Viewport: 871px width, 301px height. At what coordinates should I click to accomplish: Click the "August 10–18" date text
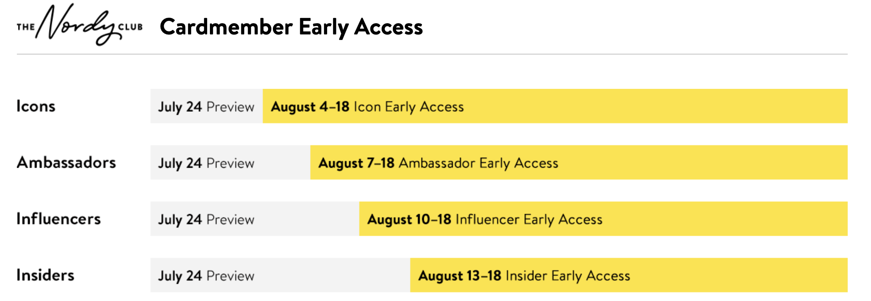(409, 220)
